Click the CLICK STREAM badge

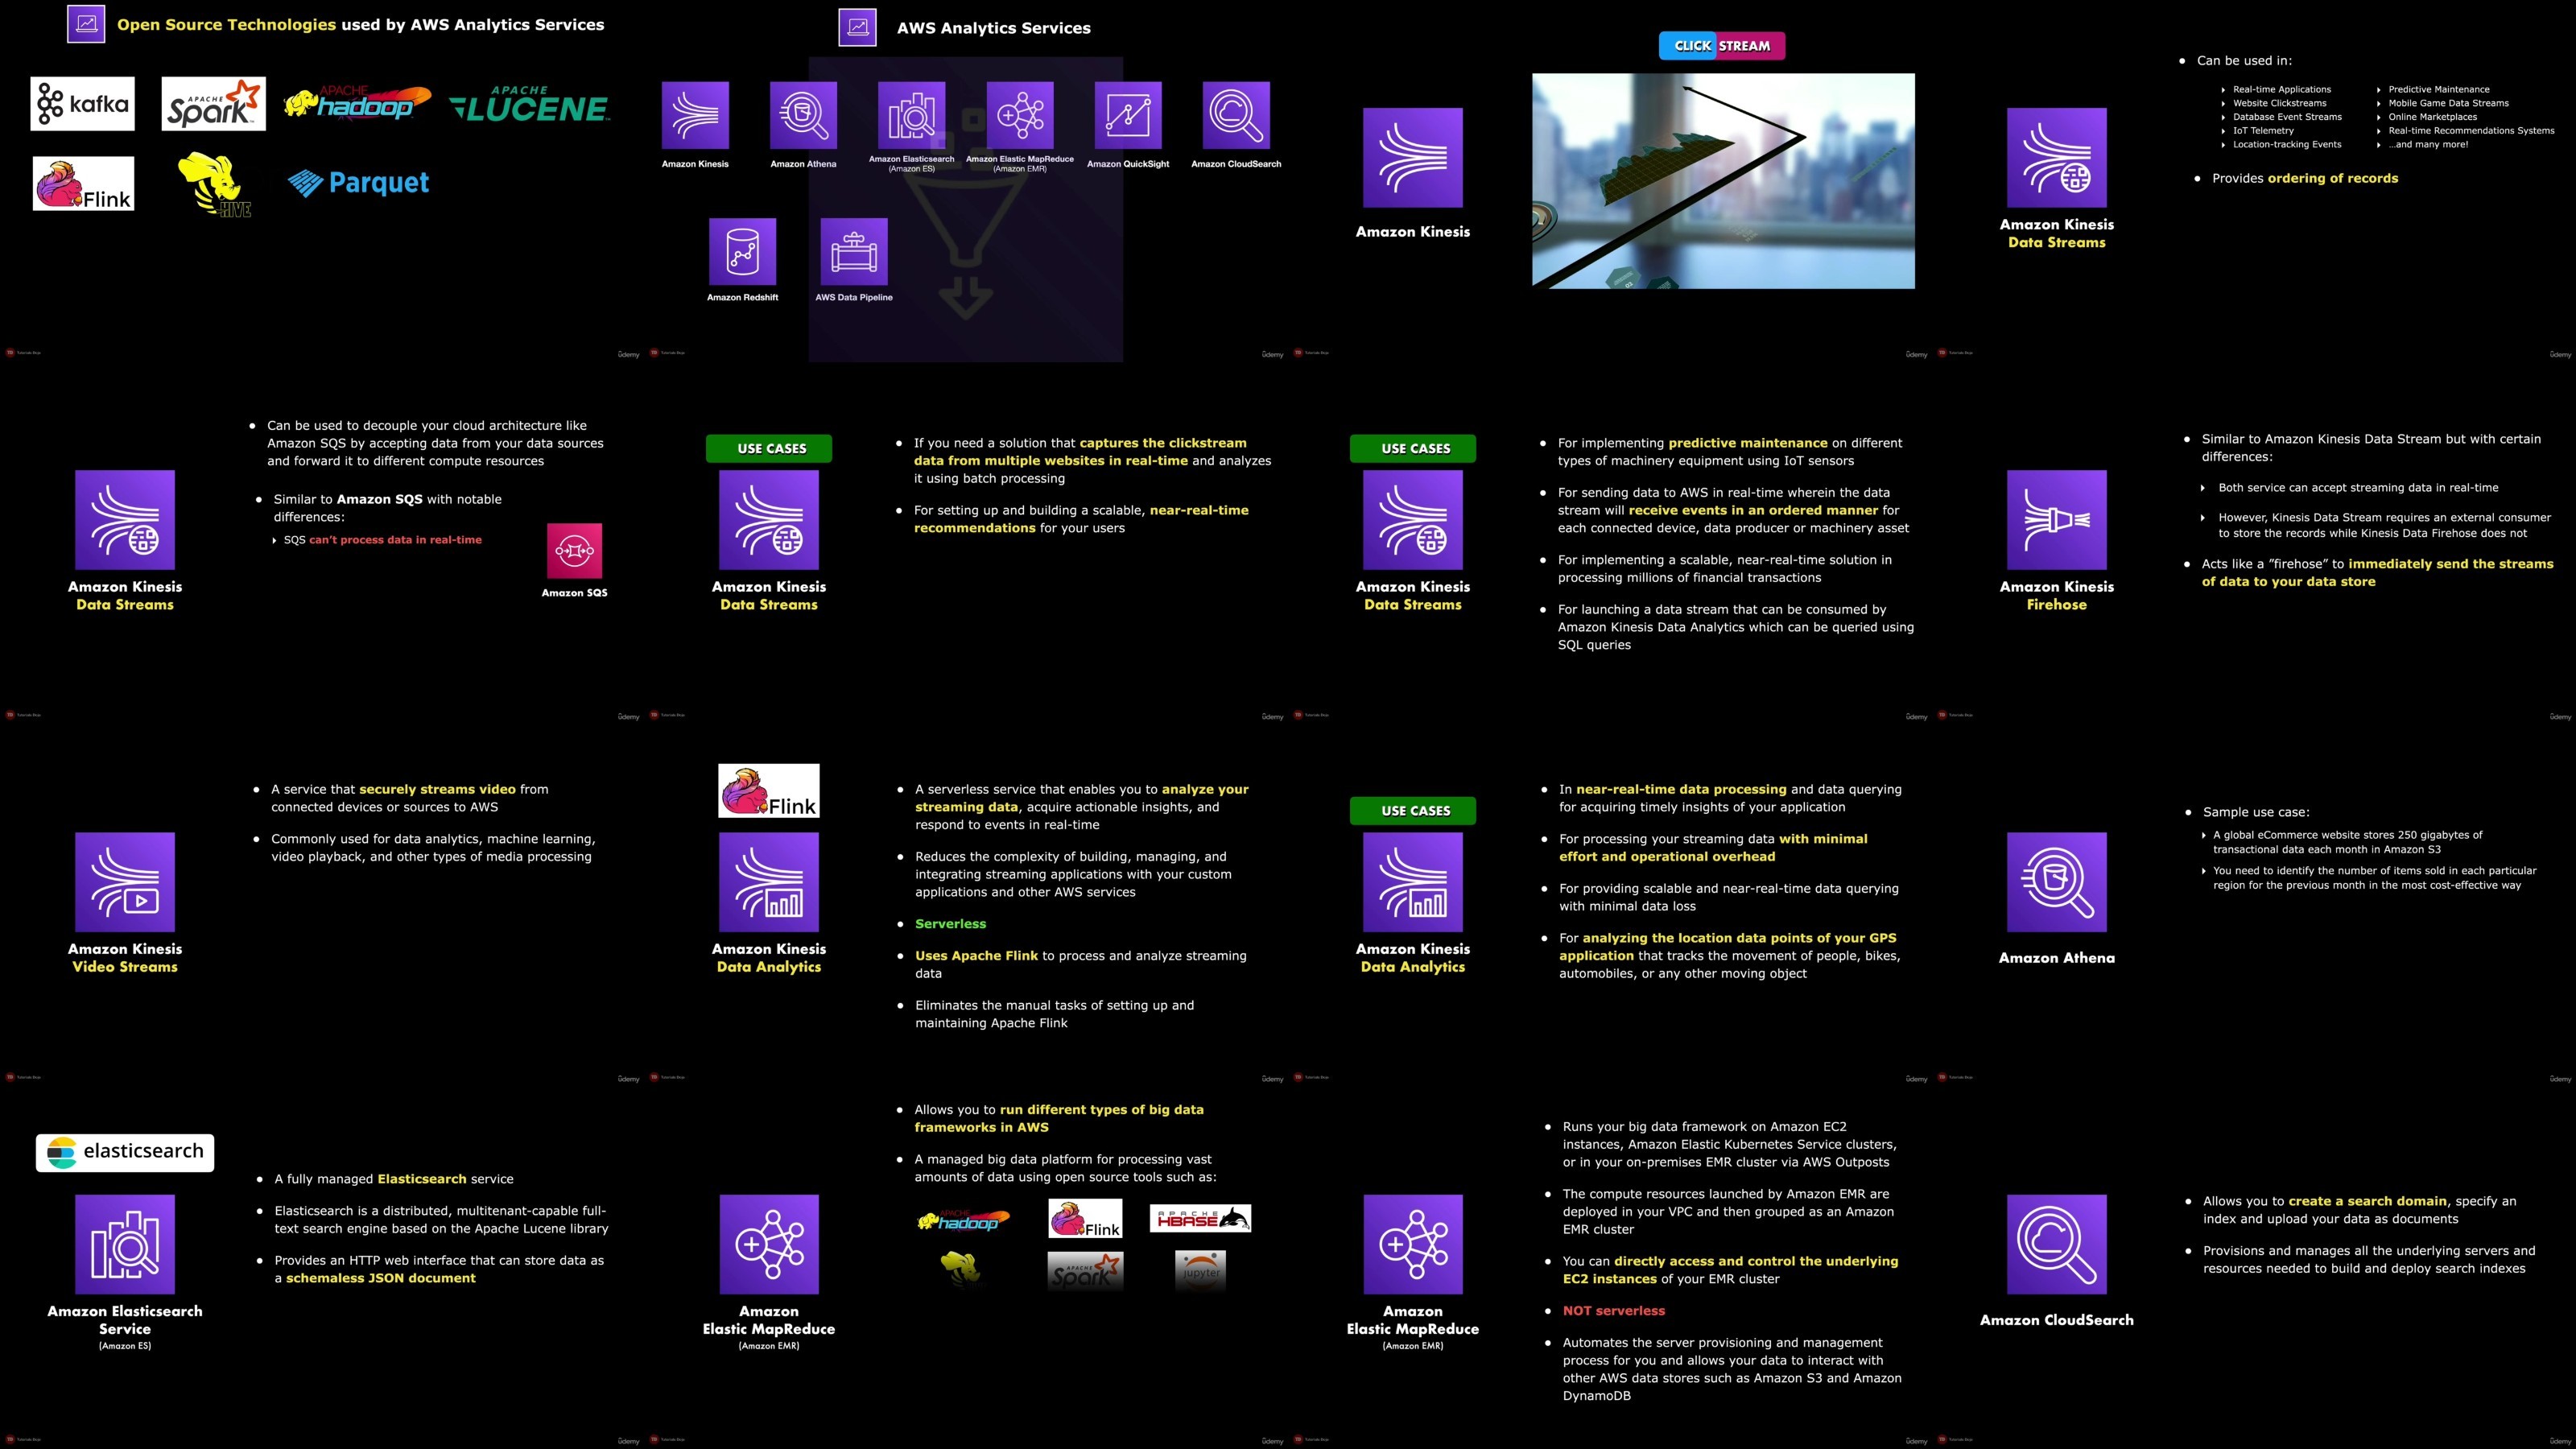point(1722,45)
